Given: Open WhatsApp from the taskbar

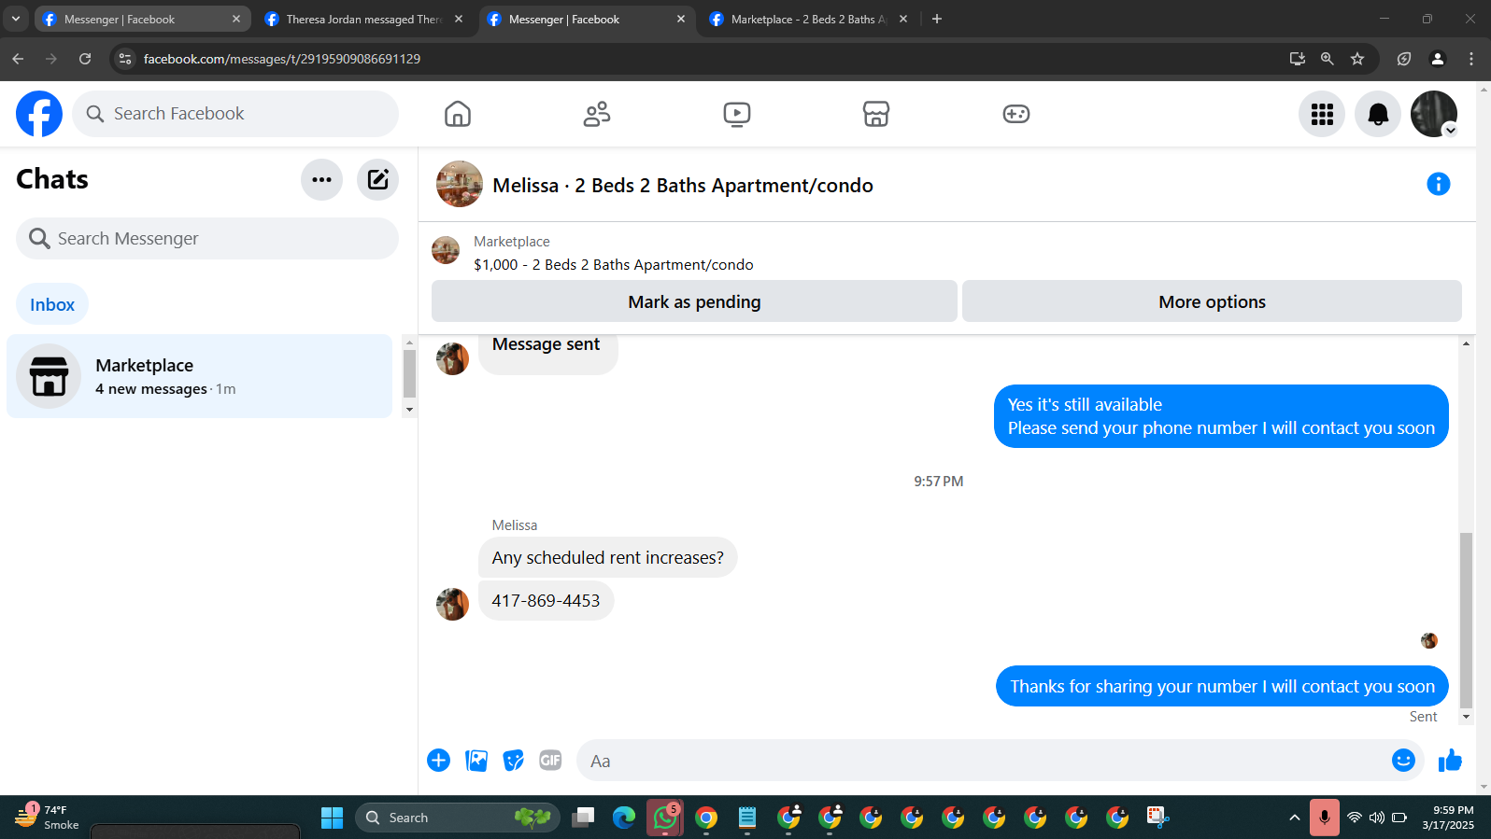Looking at the screenshot, I should (665, 818).
